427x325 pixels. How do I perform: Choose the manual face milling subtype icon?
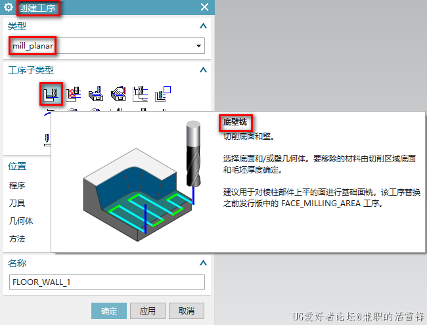click(118, 94)
